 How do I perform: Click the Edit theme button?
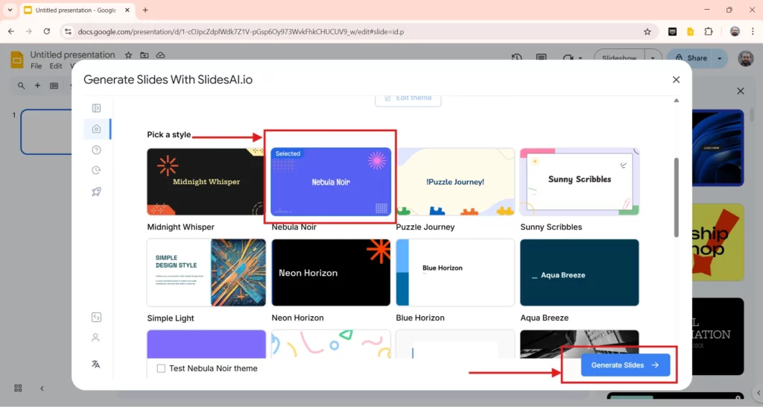coord(408,98)
